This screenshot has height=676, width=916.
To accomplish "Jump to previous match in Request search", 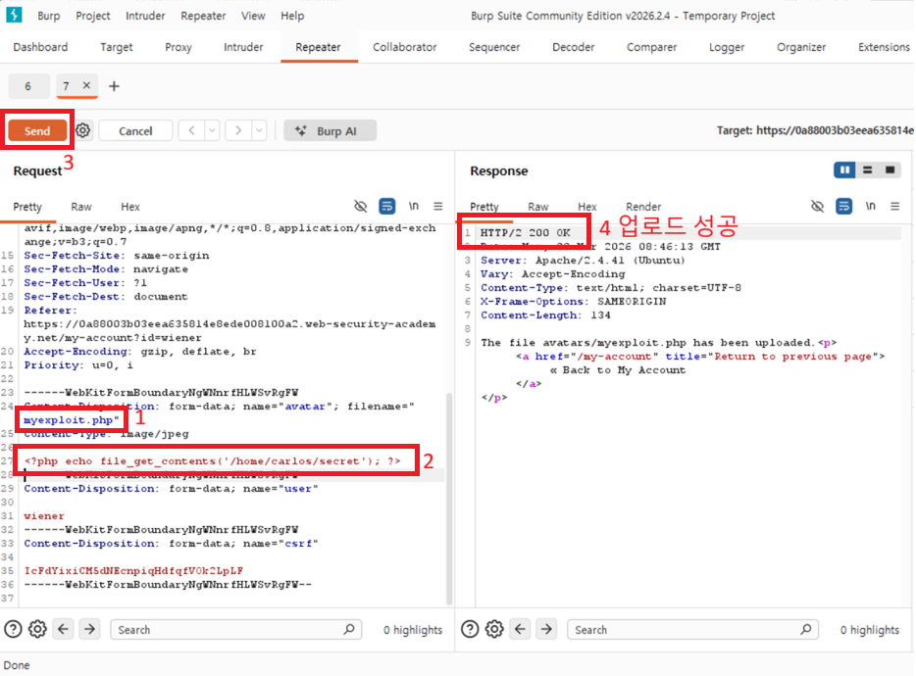I will pos(63,629).
